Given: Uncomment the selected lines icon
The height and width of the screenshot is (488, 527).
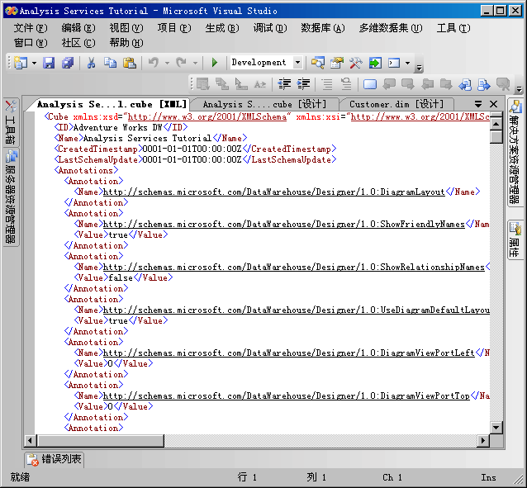Looking at the screenshot, I should pyautogui.click(x=346, y=83).
